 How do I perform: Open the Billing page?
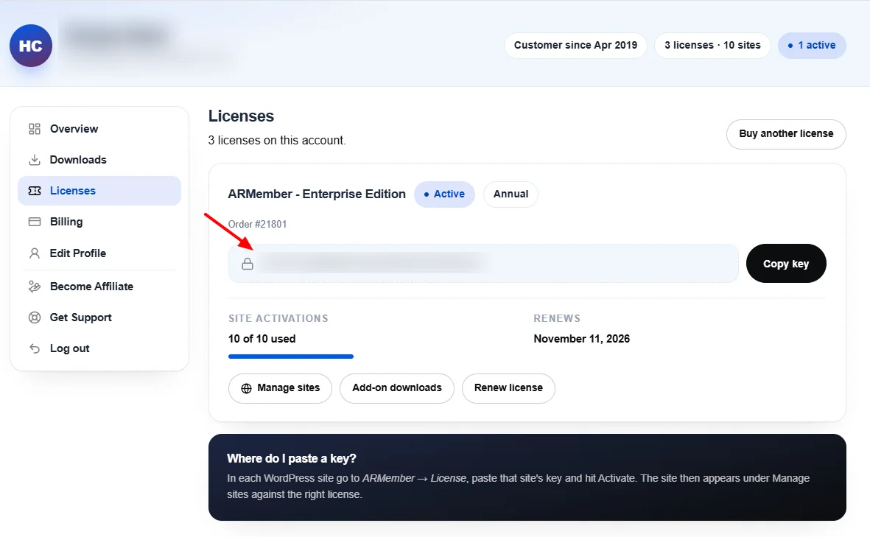tap(99, 222)
